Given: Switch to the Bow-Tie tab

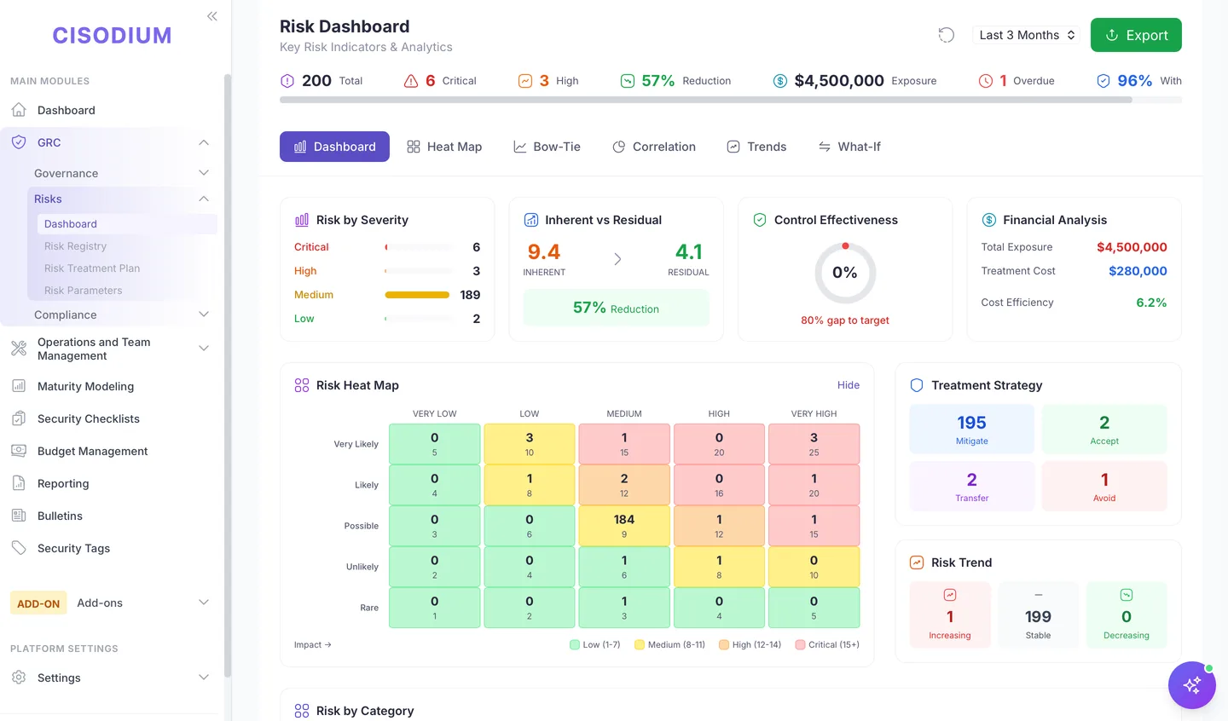Looking at the screenshot, I should pyautogui.click(x=547, y=147).
